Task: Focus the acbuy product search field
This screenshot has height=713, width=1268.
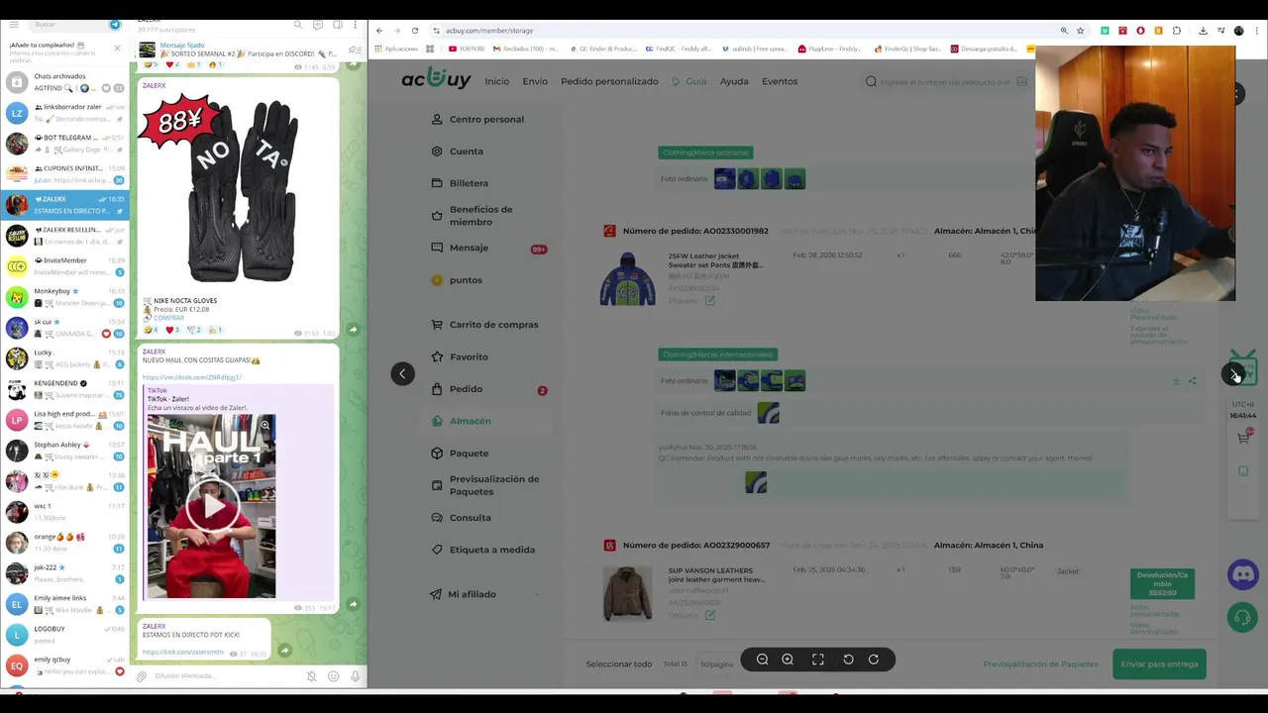Action: pos(945,81)
